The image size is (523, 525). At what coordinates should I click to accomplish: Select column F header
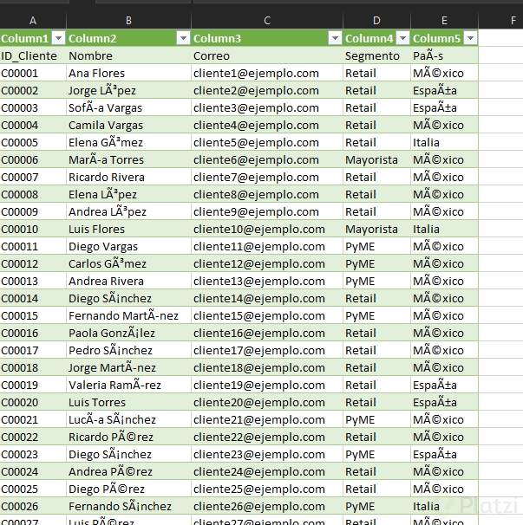513,21
